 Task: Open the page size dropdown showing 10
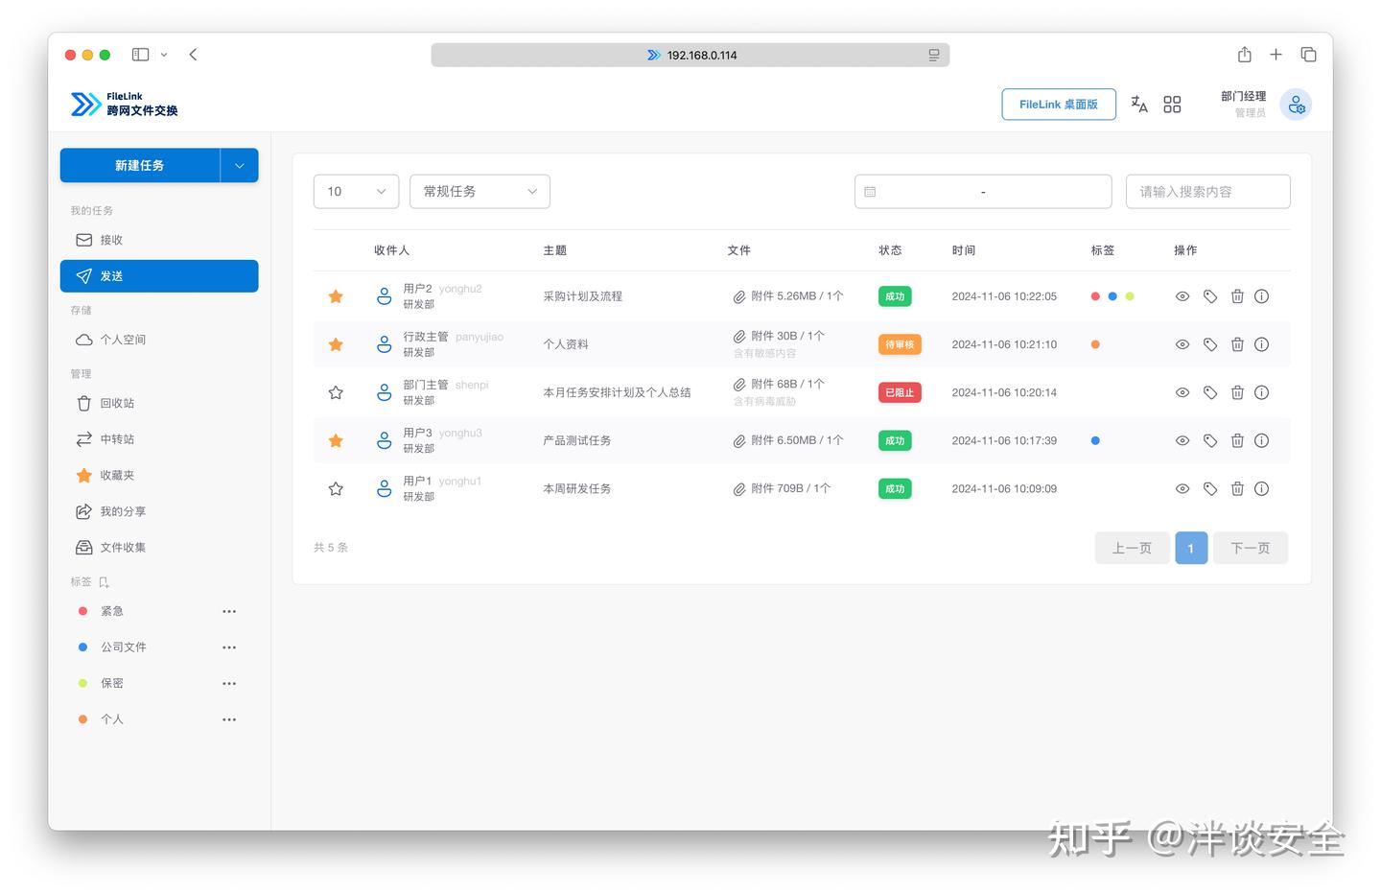coord(356,192)
